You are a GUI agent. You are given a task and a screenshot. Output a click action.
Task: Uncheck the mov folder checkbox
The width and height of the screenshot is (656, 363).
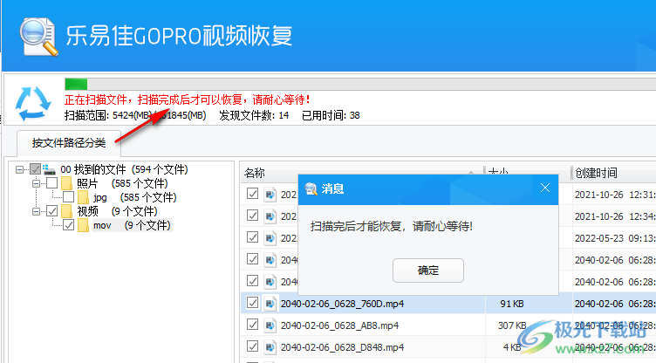click(69, 225)
